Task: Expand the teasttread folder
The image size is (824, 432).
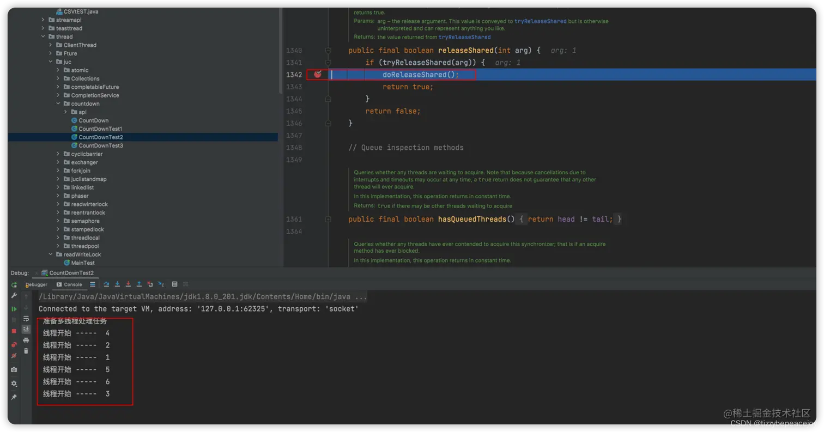Action: click(43, 28)
